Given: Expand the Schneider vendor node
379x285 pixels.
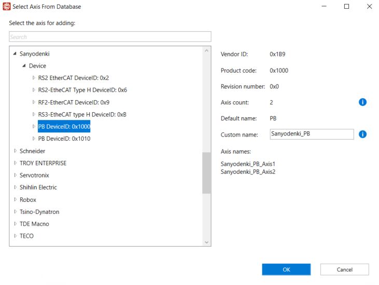Looking at the screenshot, I should pyautogui.click(x=15, y=151).
